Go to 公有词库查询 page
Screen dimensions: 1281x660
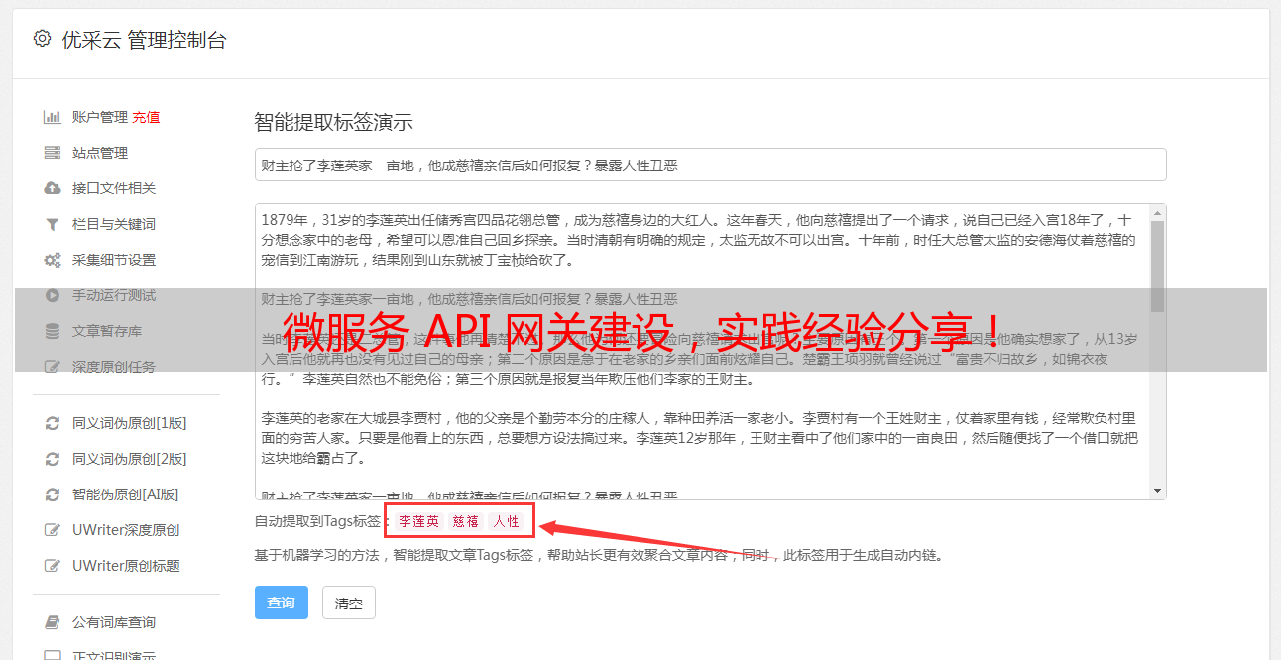(x=114, y=622)
